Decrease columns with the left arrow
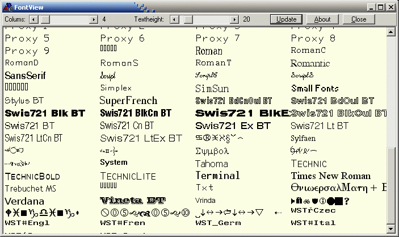Screen dimensions: 399x237 click(34, 19)
